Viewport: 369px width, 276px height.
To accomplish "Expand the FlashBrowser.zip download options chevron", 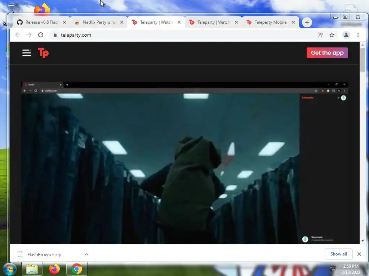I will pyautogui.click(x=86, y=254).
